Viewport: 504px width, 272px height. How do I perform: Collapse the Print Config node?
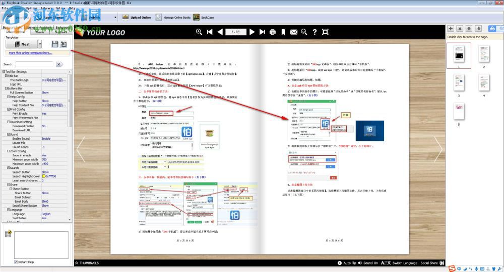pos(9,109)
